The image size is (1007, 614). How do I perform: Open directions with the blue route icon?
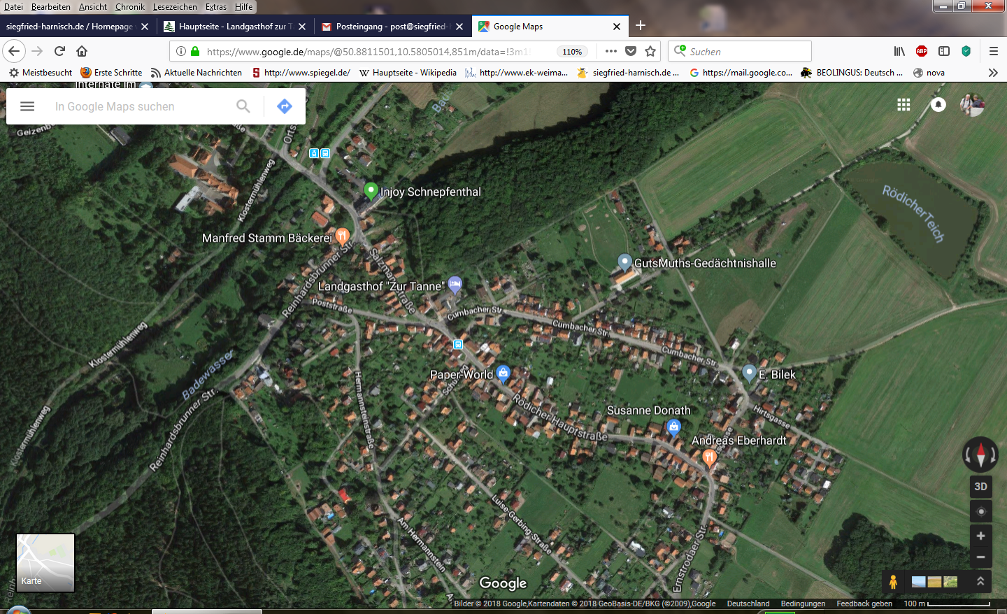tap(285, 106)
